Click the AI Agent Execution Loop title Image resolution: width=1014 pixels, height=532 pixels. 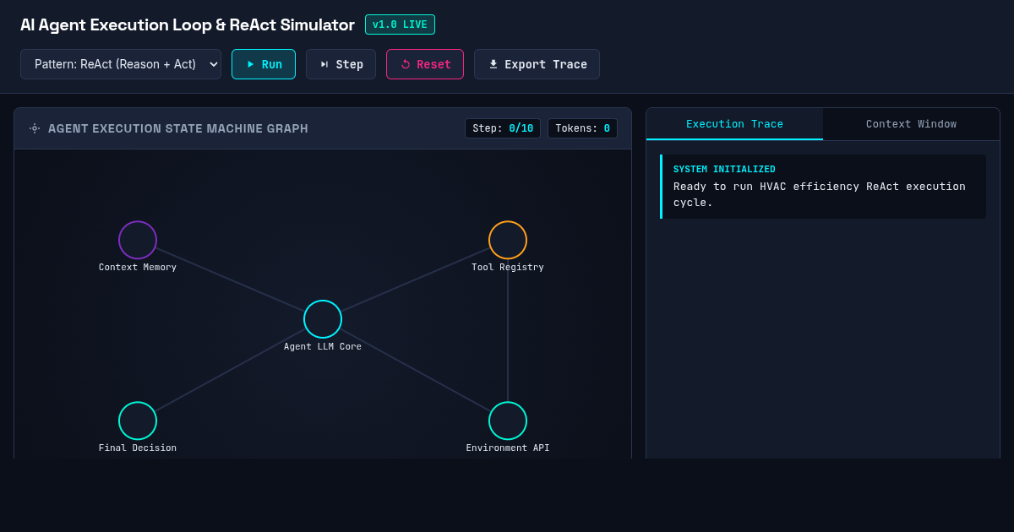click(188, 24)
